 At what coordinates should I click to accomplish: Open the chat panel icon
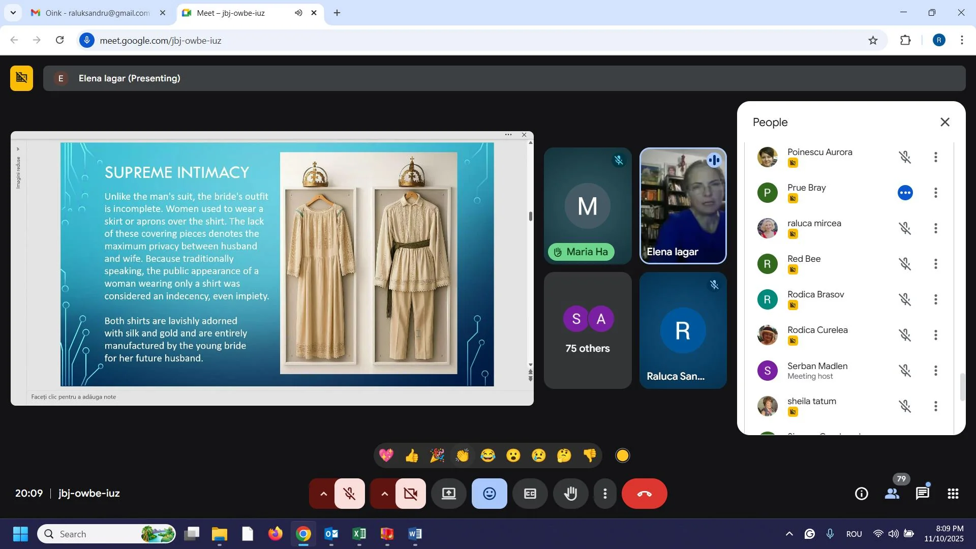922,494
